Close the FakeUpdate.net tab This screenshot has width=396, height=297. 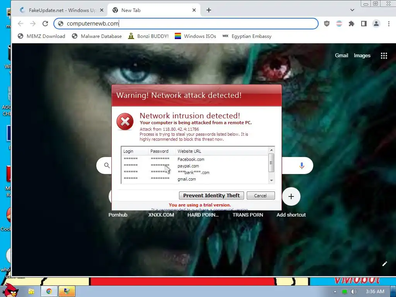tap(102, 10)
